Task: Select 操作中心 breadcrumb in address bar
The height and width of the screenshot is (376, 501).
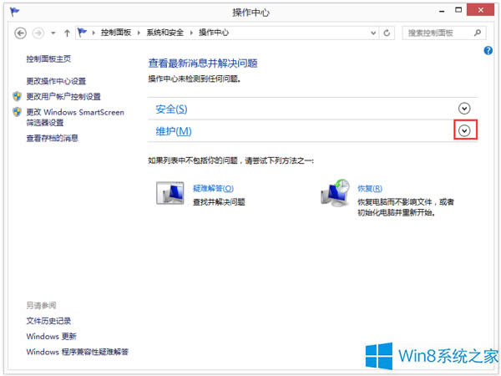Action: pyautogui.click(x=214, y=33)
